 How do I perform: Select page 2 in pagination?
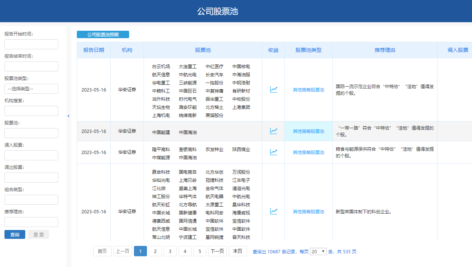[x=155, y=251]
